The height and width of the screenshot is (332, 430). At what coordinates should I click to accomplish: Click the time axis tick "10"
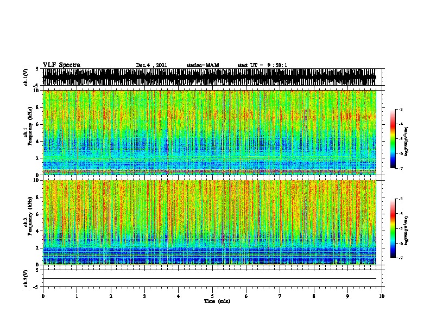(382, 296)
